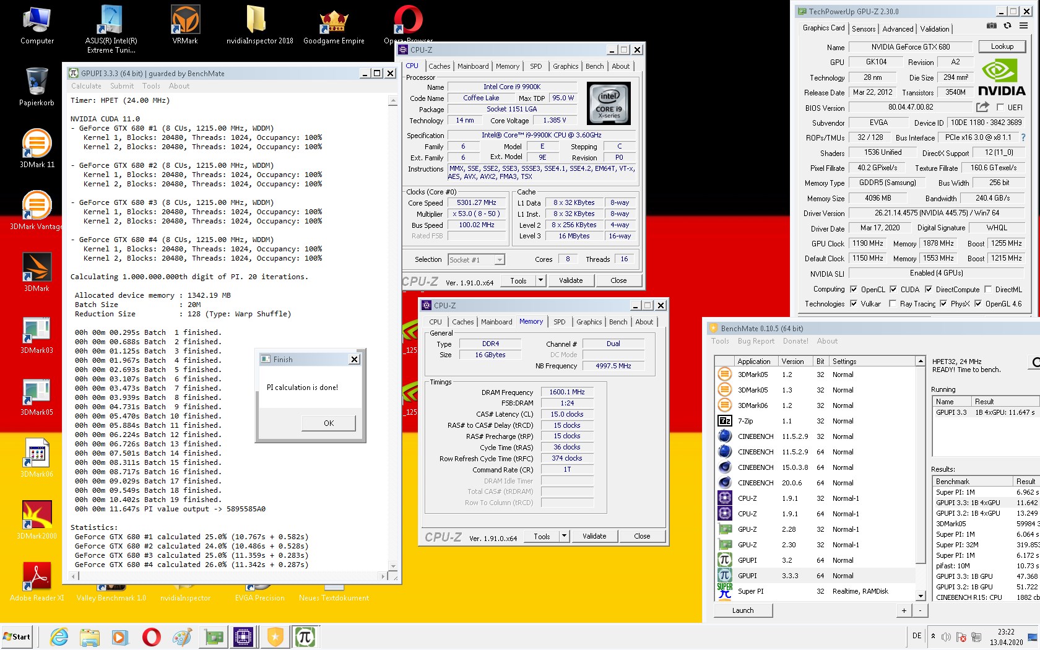This screenshot has width=1040, height=650.
Task: Open Paint from the taskbar
Action: point(182,637)
